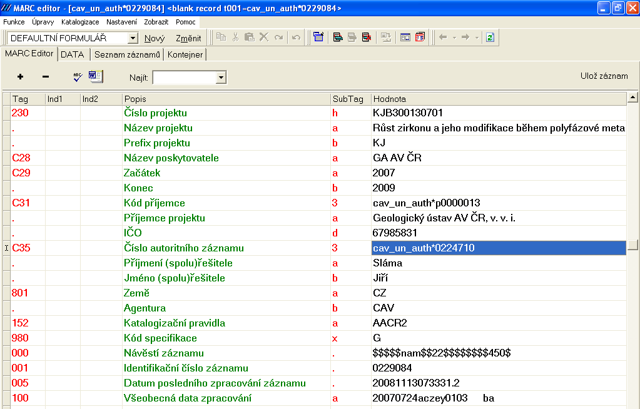
Task: Open the forward arrow history dropdown
Action: tap(477, 38)
